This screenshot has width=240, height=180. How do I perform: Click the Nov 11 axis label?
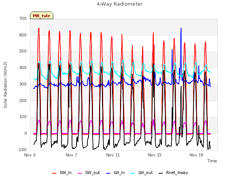[x=113, y=155]
